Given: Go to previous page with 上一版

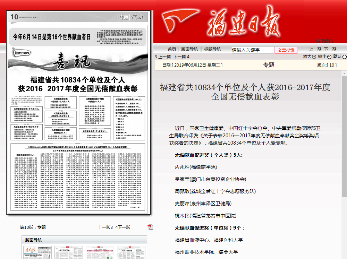Looking at the screenshot, I should [x=105, y=227].
